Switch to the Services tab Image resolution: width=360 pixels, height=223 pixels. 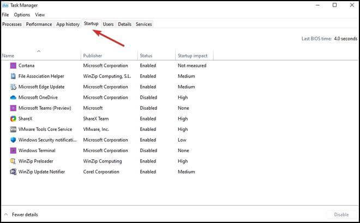point(143,24)
